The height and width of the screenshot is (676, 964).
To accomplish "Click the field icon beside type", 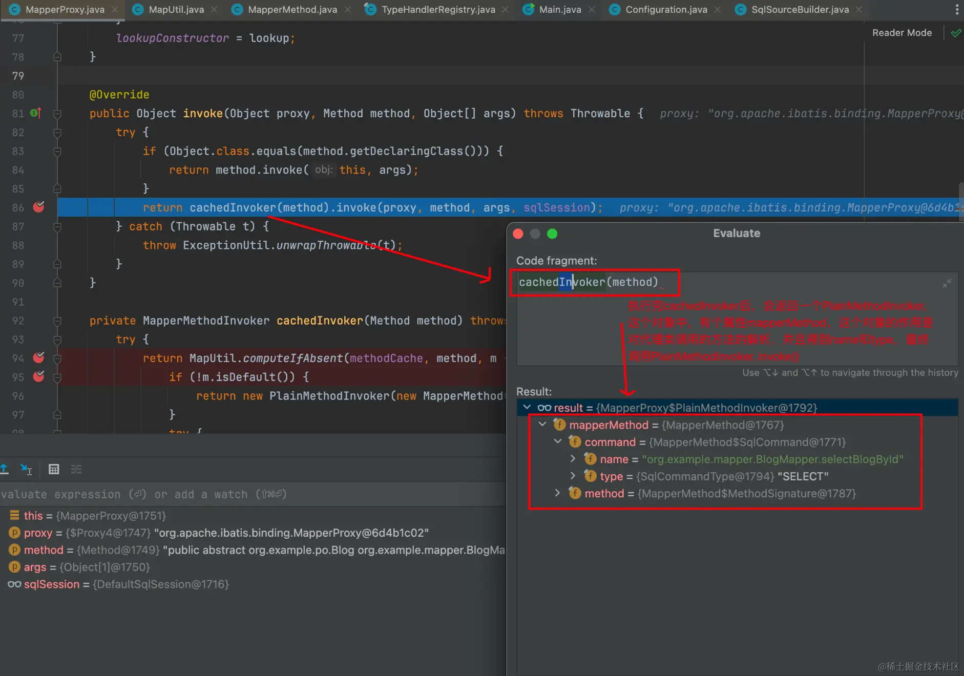I will tap(590, 476).
